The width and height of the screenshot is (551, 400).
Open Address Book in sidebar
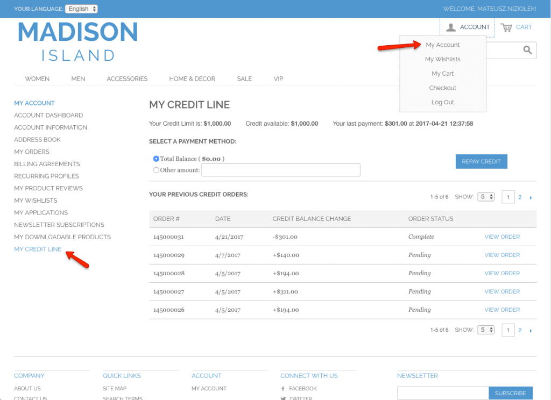(37, 140)
